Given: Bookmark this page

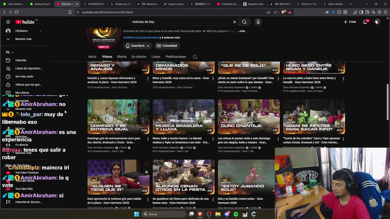Looking at the screenshot, I should coord(70,12).
